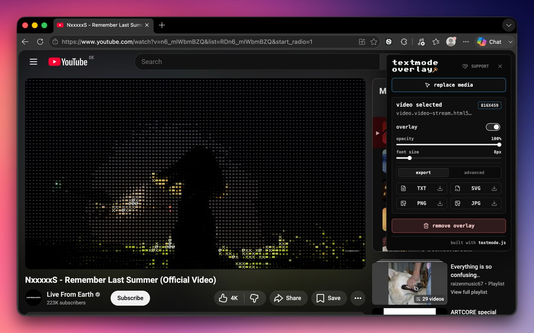
Task: Export the overlay as PNG
Action: click(421, 204)
